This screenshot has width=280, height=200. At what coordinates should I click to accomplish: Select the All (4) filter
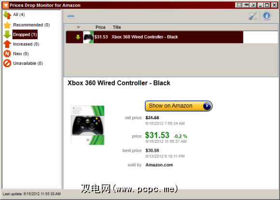[x=19, y=14]
